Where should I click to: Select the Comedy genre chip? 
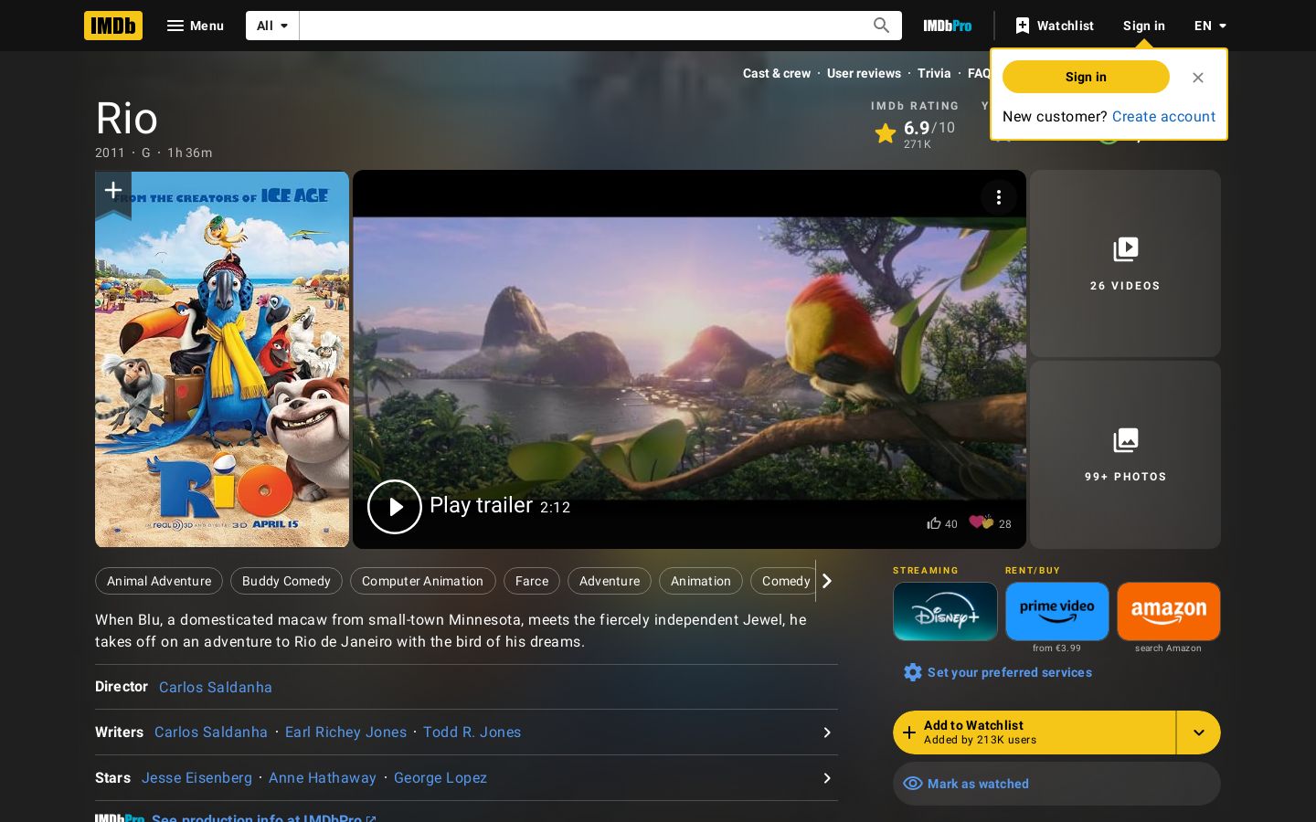point(783,581)
